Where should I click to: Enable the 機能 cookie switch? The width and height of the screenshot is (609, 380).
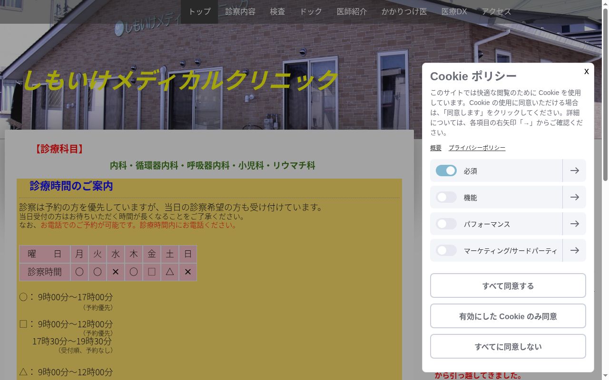(446, 197)
